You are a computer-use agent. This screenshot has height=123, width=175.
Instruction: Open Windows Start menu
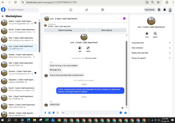pyautogui.click(x=2, y=120)
